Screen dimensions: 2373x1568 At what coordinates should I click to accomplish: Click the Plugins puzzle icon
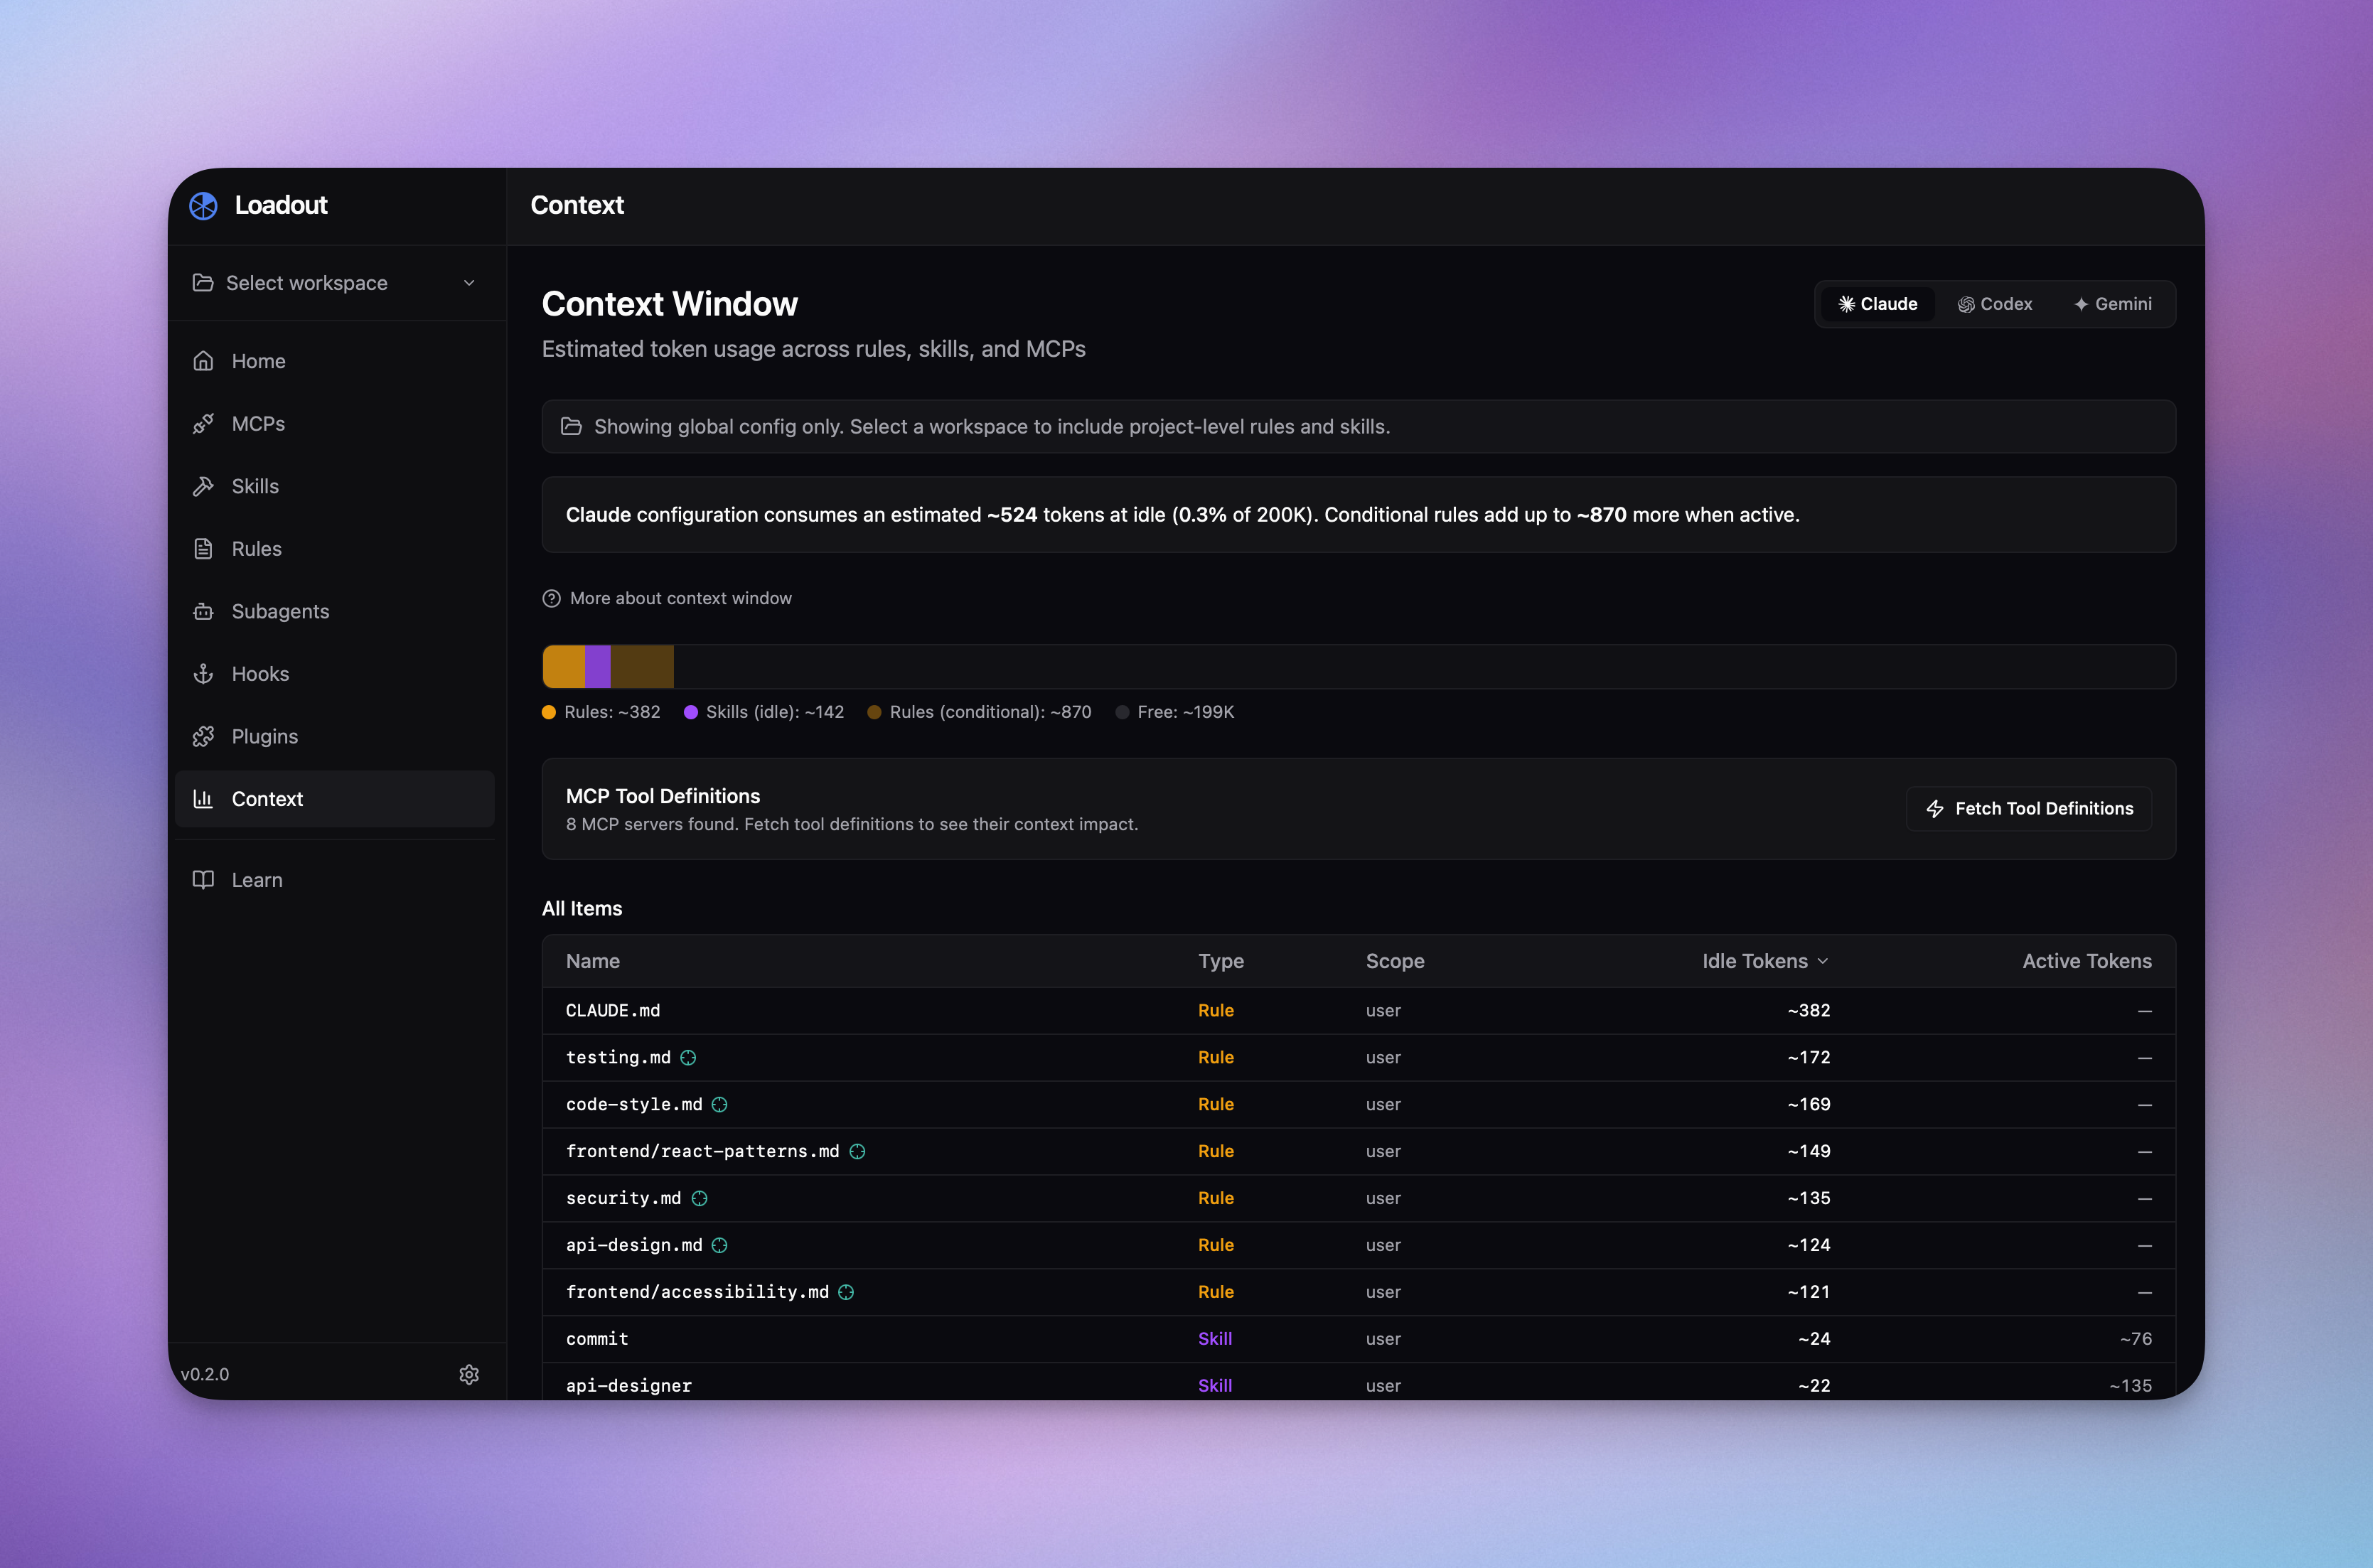click(203, 736)
